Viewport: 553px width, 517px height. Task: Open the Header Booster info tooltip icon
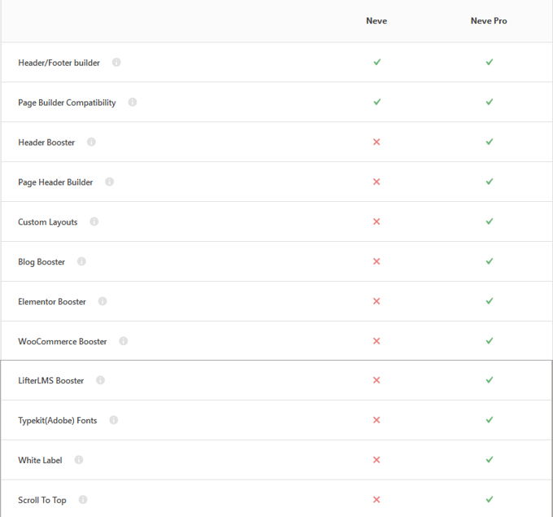click(91, 142)
